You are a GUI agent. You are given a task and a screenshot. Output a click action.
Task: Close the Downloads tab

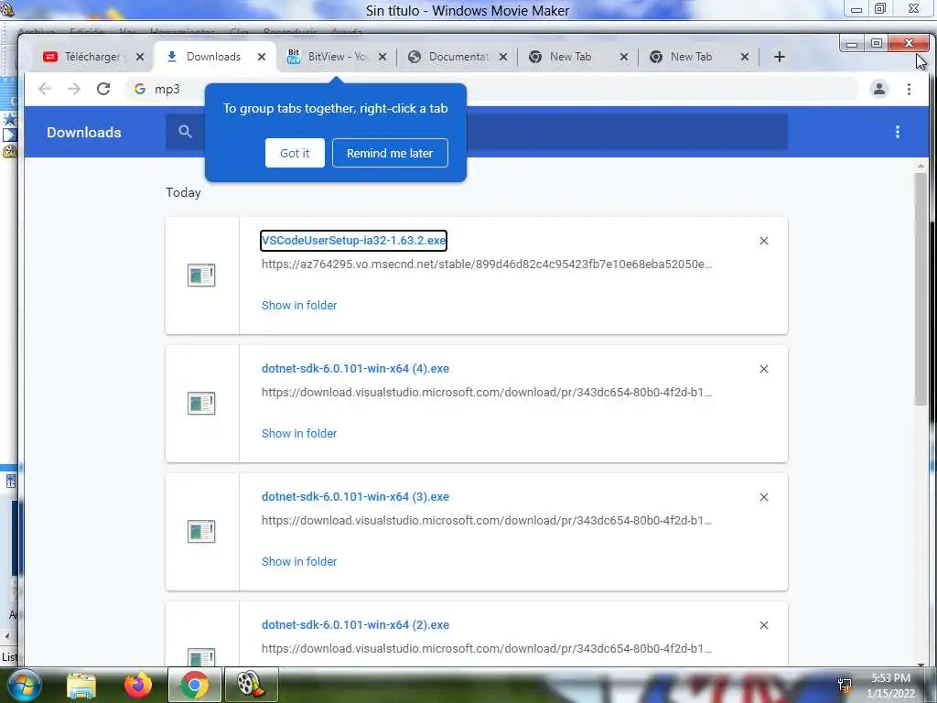261,57
